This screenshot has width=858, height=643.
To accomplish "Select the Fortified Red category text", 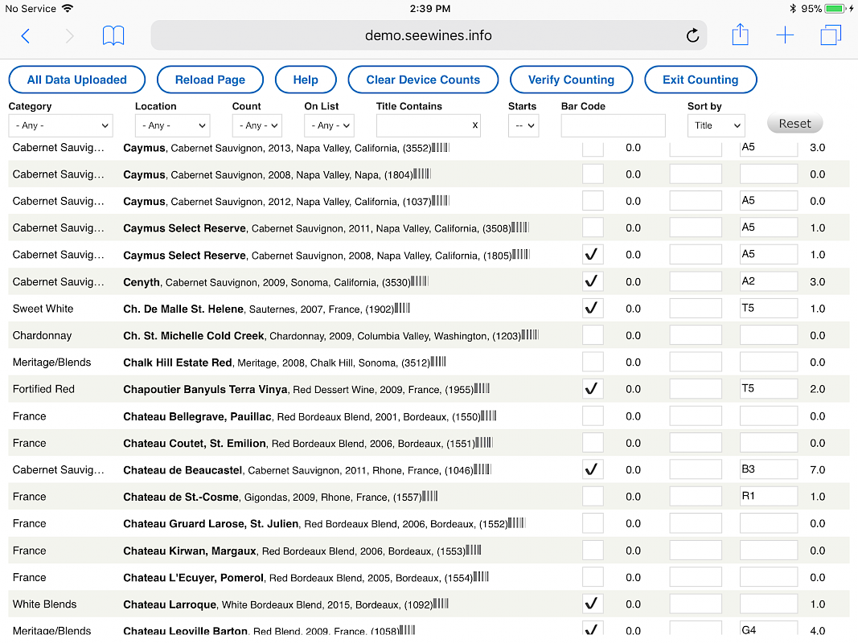I will [x=43, y=389].
